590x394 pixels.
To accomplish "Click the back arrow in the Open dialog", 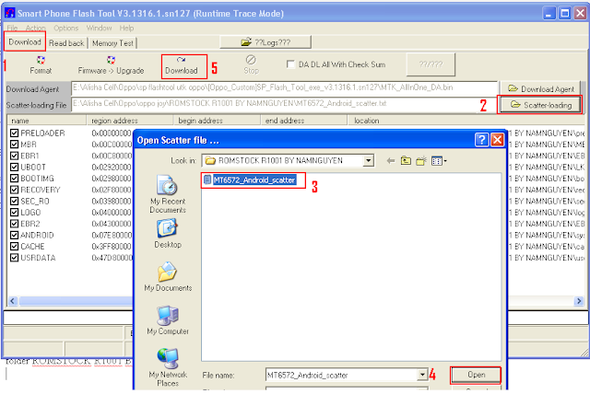I will (391, 161).
